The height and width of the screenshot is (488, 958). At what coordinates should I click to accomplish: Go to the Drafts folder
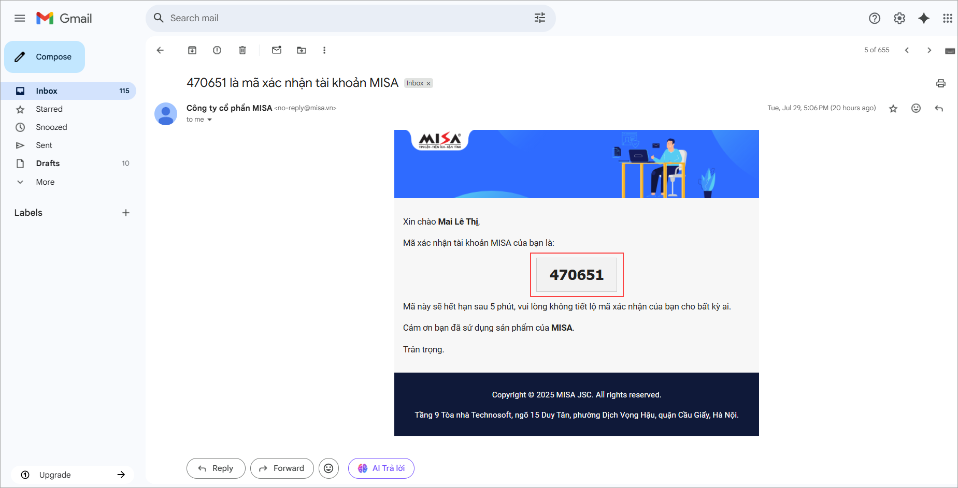[x=48, y=164]
